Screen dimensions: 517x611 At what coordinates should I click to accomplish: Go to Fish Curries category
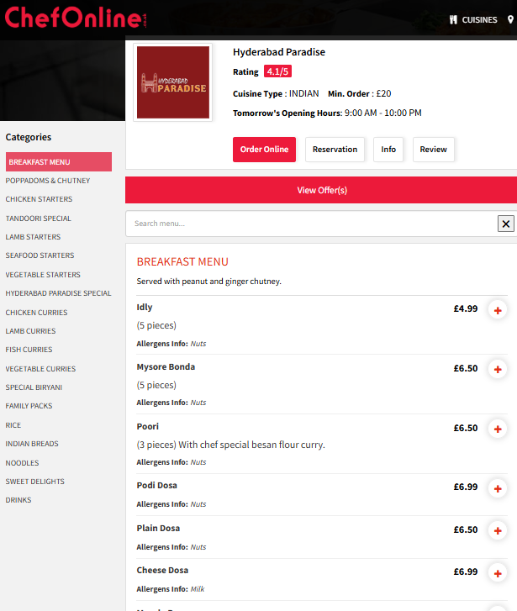29,350
